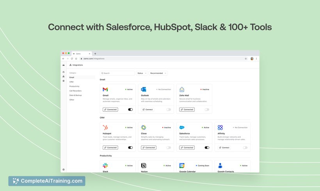Click the Zams crown logo in sidebar
320x191 pixels.
(64, 65)
